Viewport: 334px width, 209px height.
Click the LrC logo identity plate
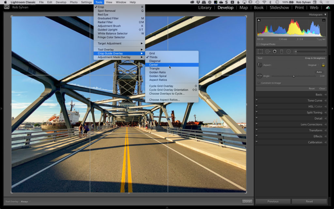[7, 7]
